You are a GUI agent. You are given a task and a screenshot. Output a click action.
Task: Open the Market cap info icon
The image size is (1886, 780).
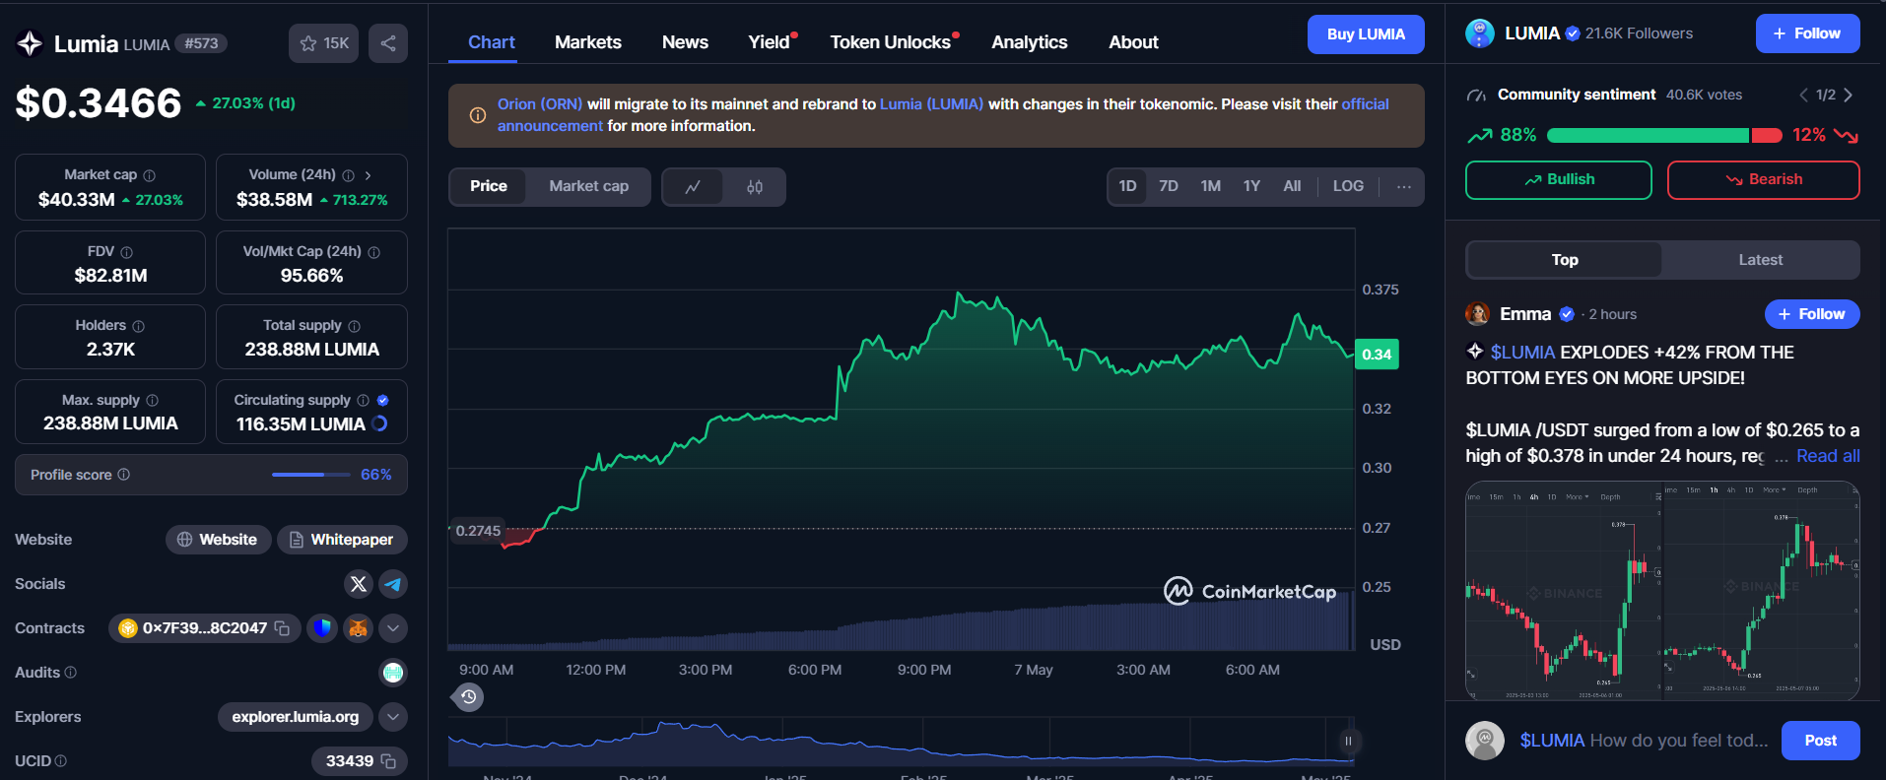[x=150, y=175]
